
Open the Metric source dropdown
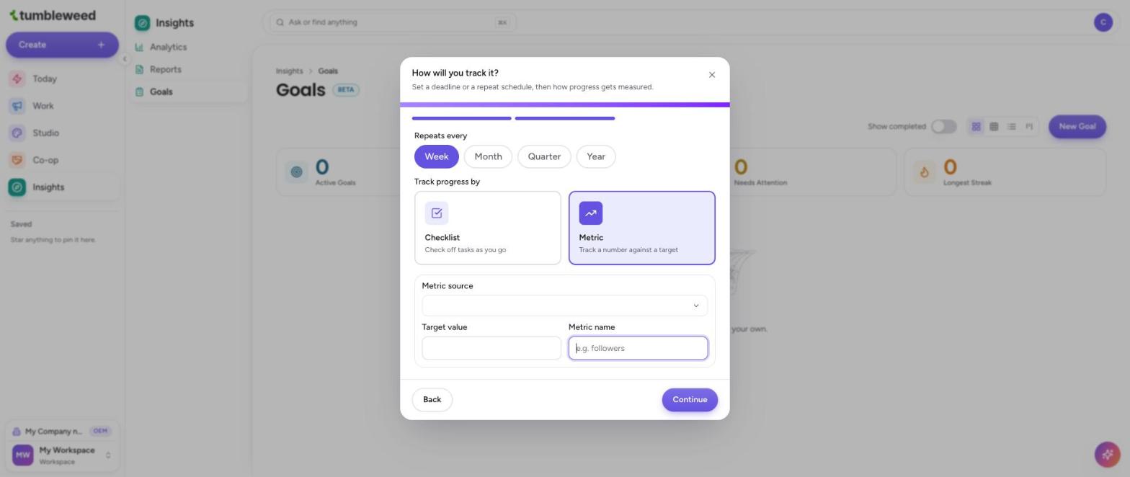[x=565, y=306]
